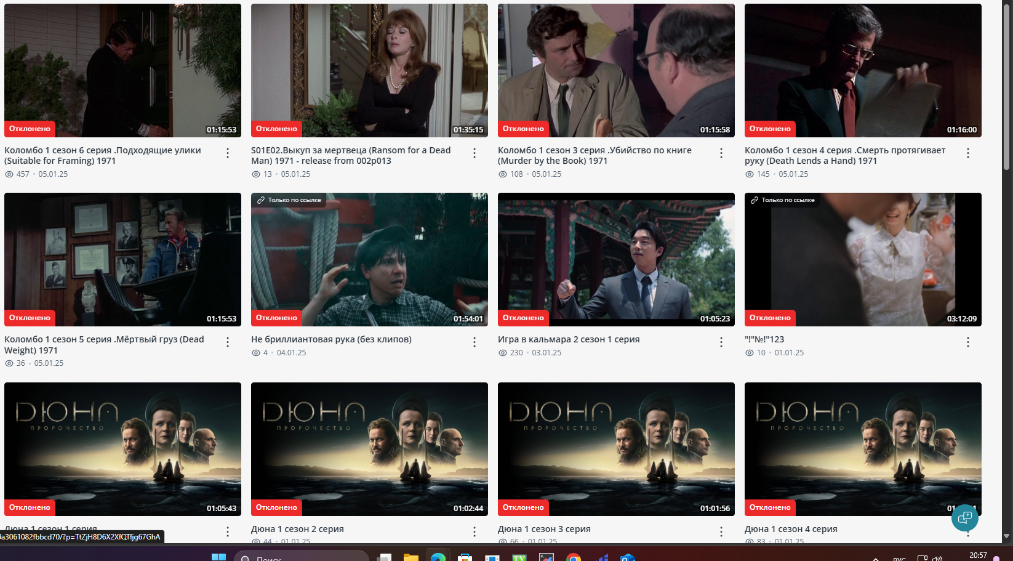1013x561 pixels.
Task: Open options menu for "!"№!"123 video
Action: [968, 342]
